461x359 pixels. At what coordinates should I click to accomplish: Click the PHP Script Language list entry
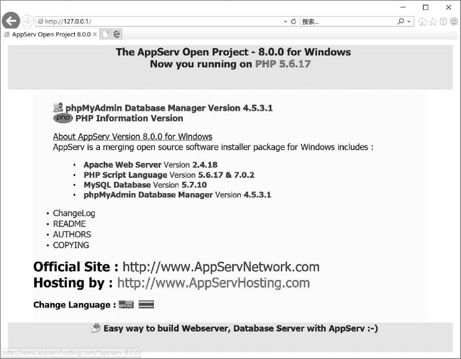[169, 175]
